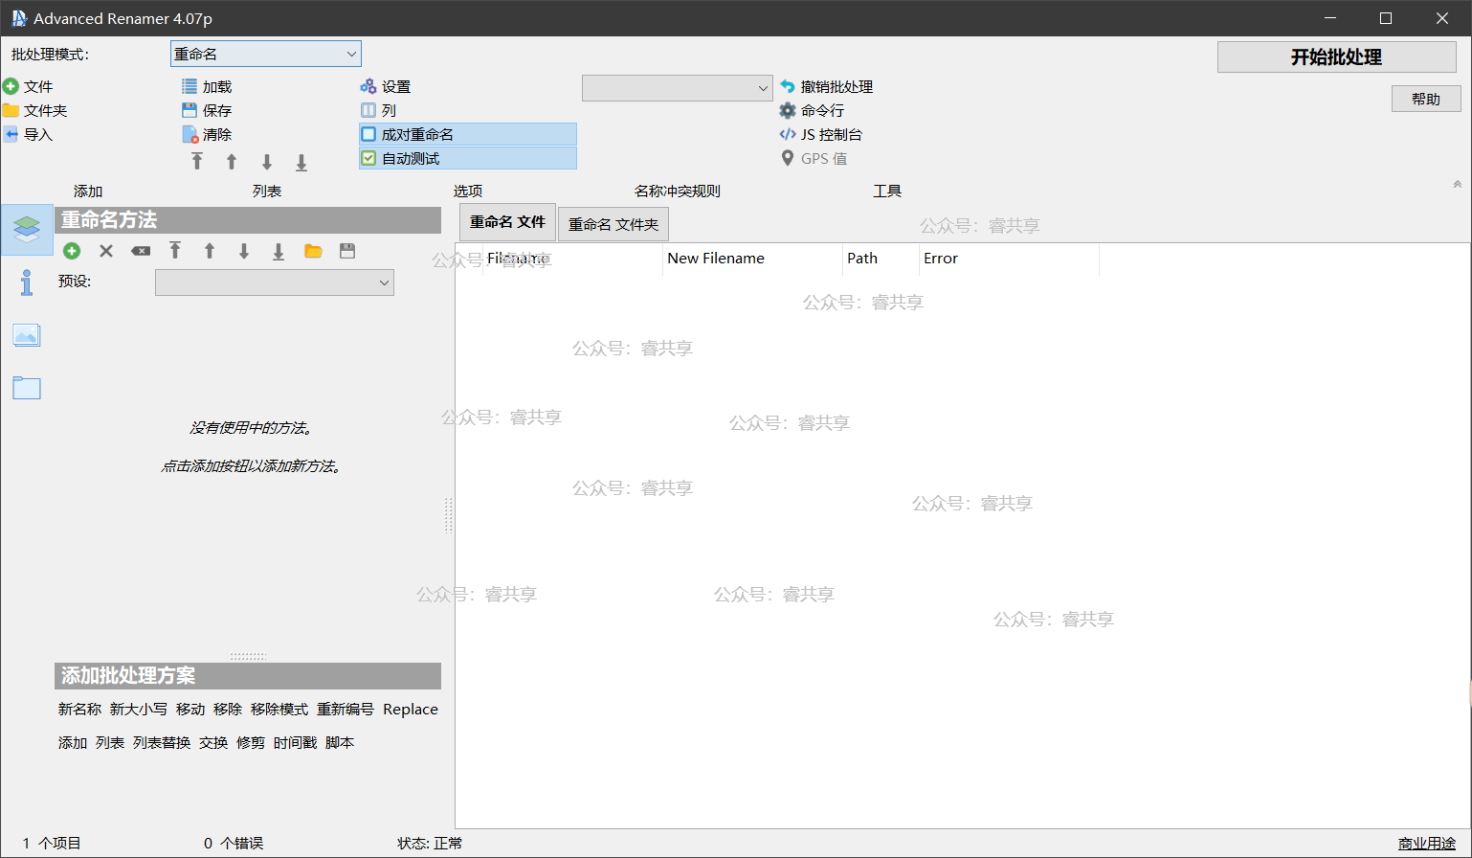1472x858 pixels.
Task: Add the 新名称 method
Action: point(79,710)
